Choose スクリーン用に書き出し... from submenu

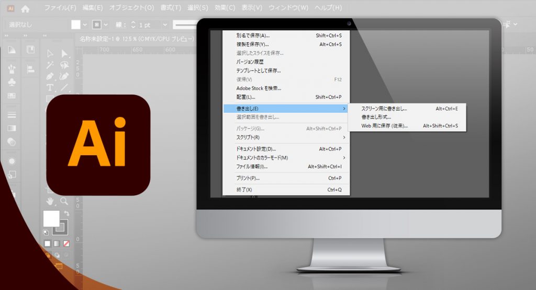pos(384,109)
